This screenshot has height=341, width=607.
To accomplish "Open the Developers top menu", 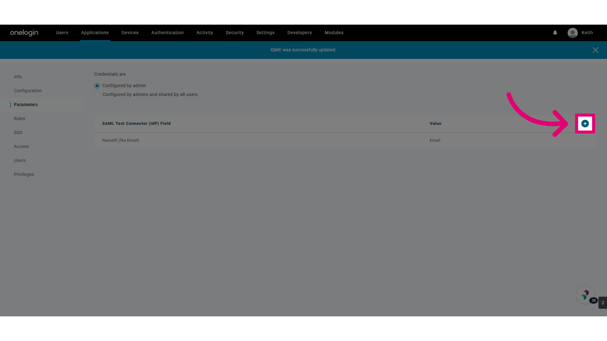I will [x=299, y=33].
